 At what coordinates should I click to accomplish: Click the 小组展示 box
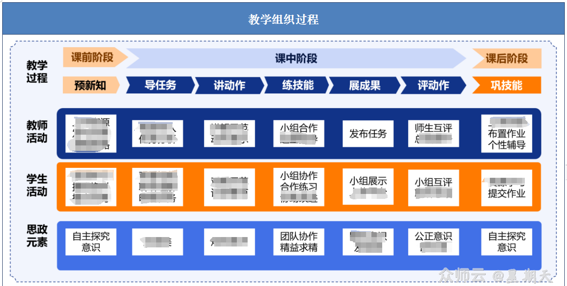click(x=367, y=181)
